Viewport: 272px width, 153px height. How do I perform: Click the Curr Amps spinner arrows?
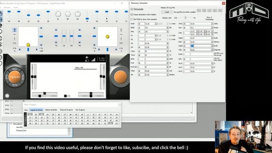click(212, 28)
